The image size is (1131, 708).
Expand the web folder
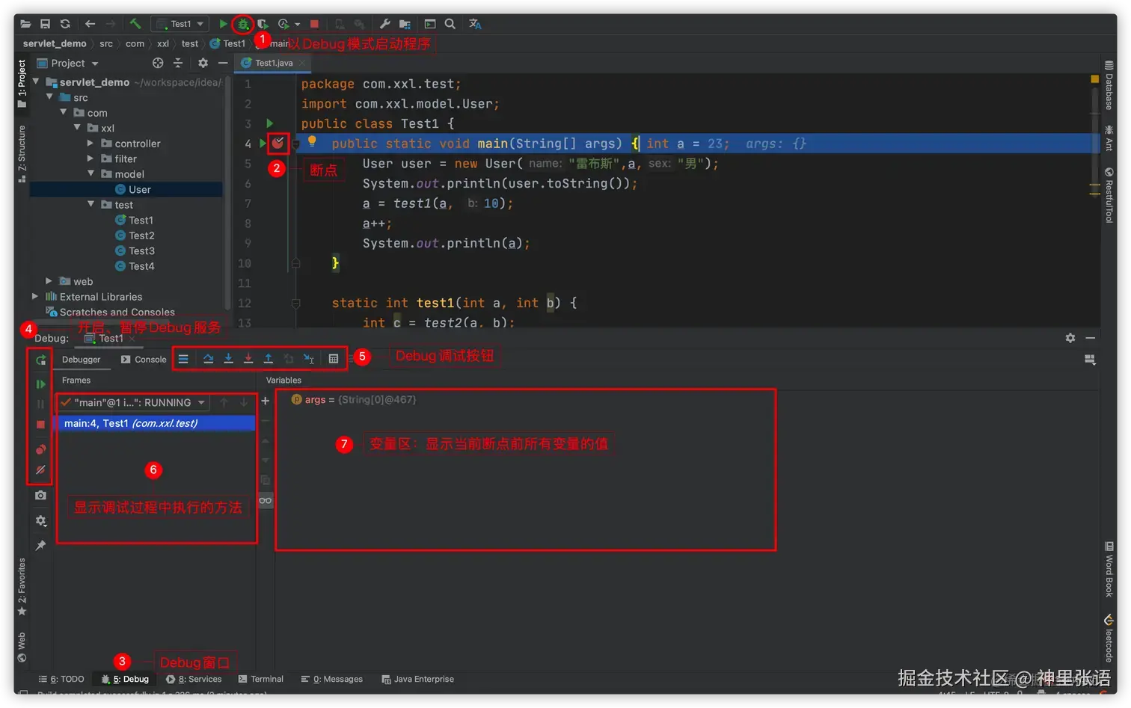click(x=49, y=281)
